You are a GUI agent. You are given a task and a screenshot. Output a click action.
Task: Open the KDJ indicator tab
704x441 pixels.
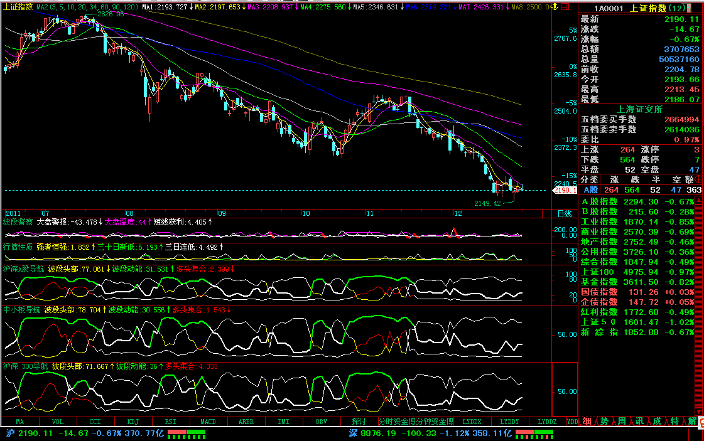133,422
